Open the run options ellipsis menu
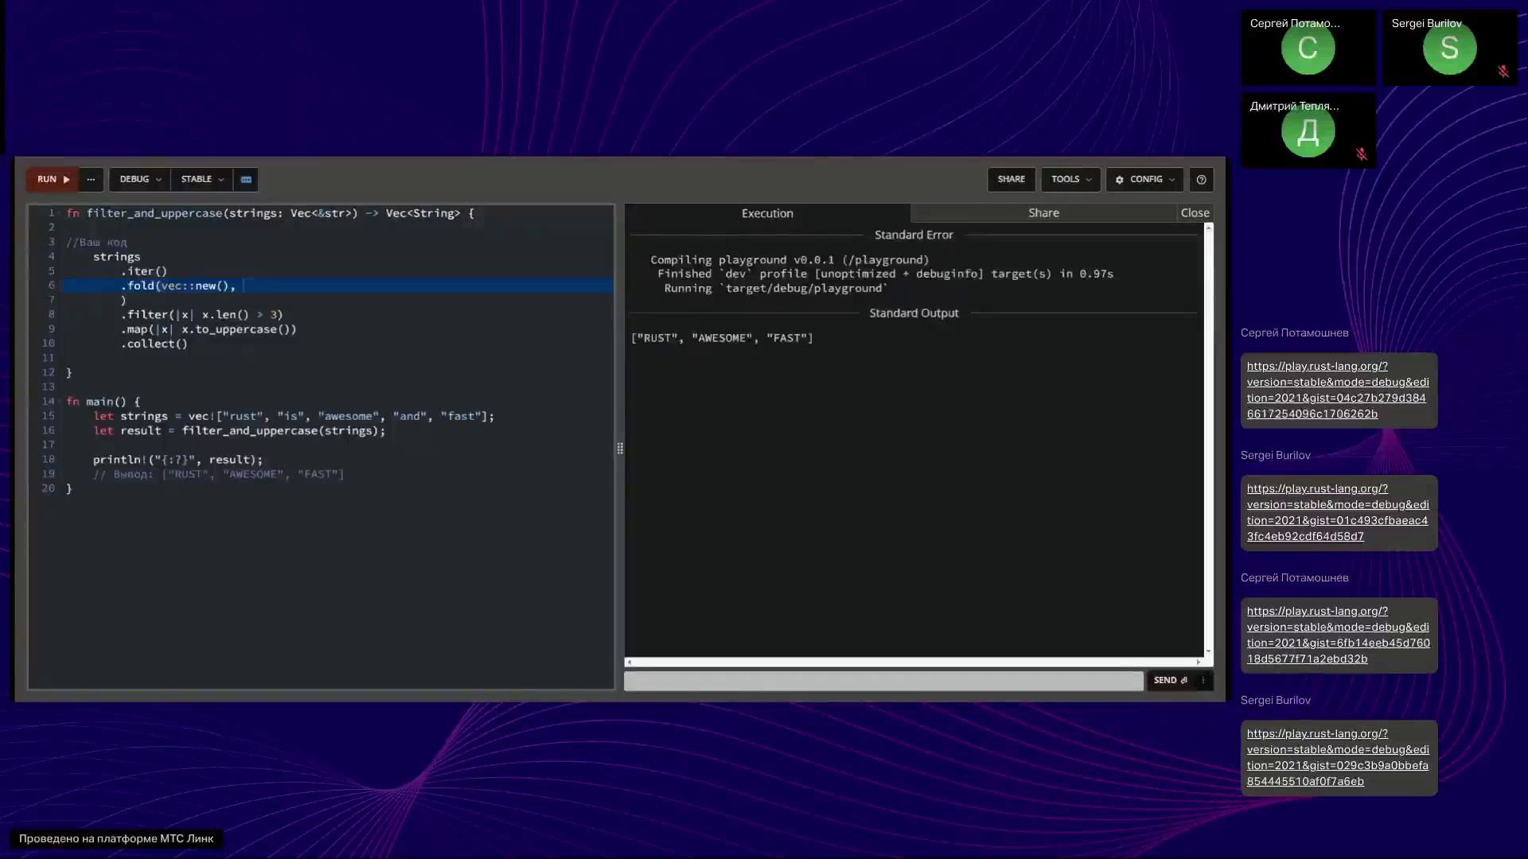The width and height of the screenshot is (1528, 859). pos(91,180)
